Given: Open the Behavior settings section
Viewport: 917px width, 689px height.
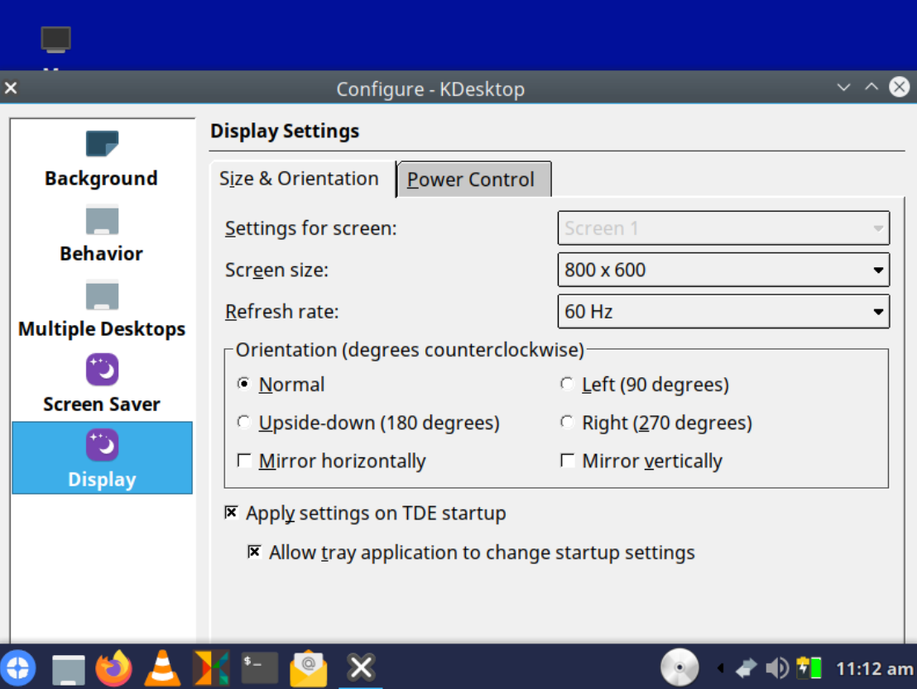Looking at the screenshot, I should (x=102, y=234).
